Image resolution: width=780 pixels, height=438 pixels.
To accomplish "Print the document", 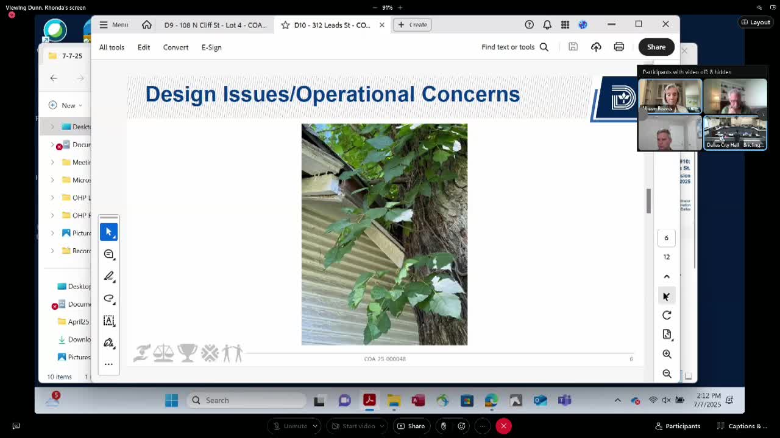I will (x=619, y=47).
